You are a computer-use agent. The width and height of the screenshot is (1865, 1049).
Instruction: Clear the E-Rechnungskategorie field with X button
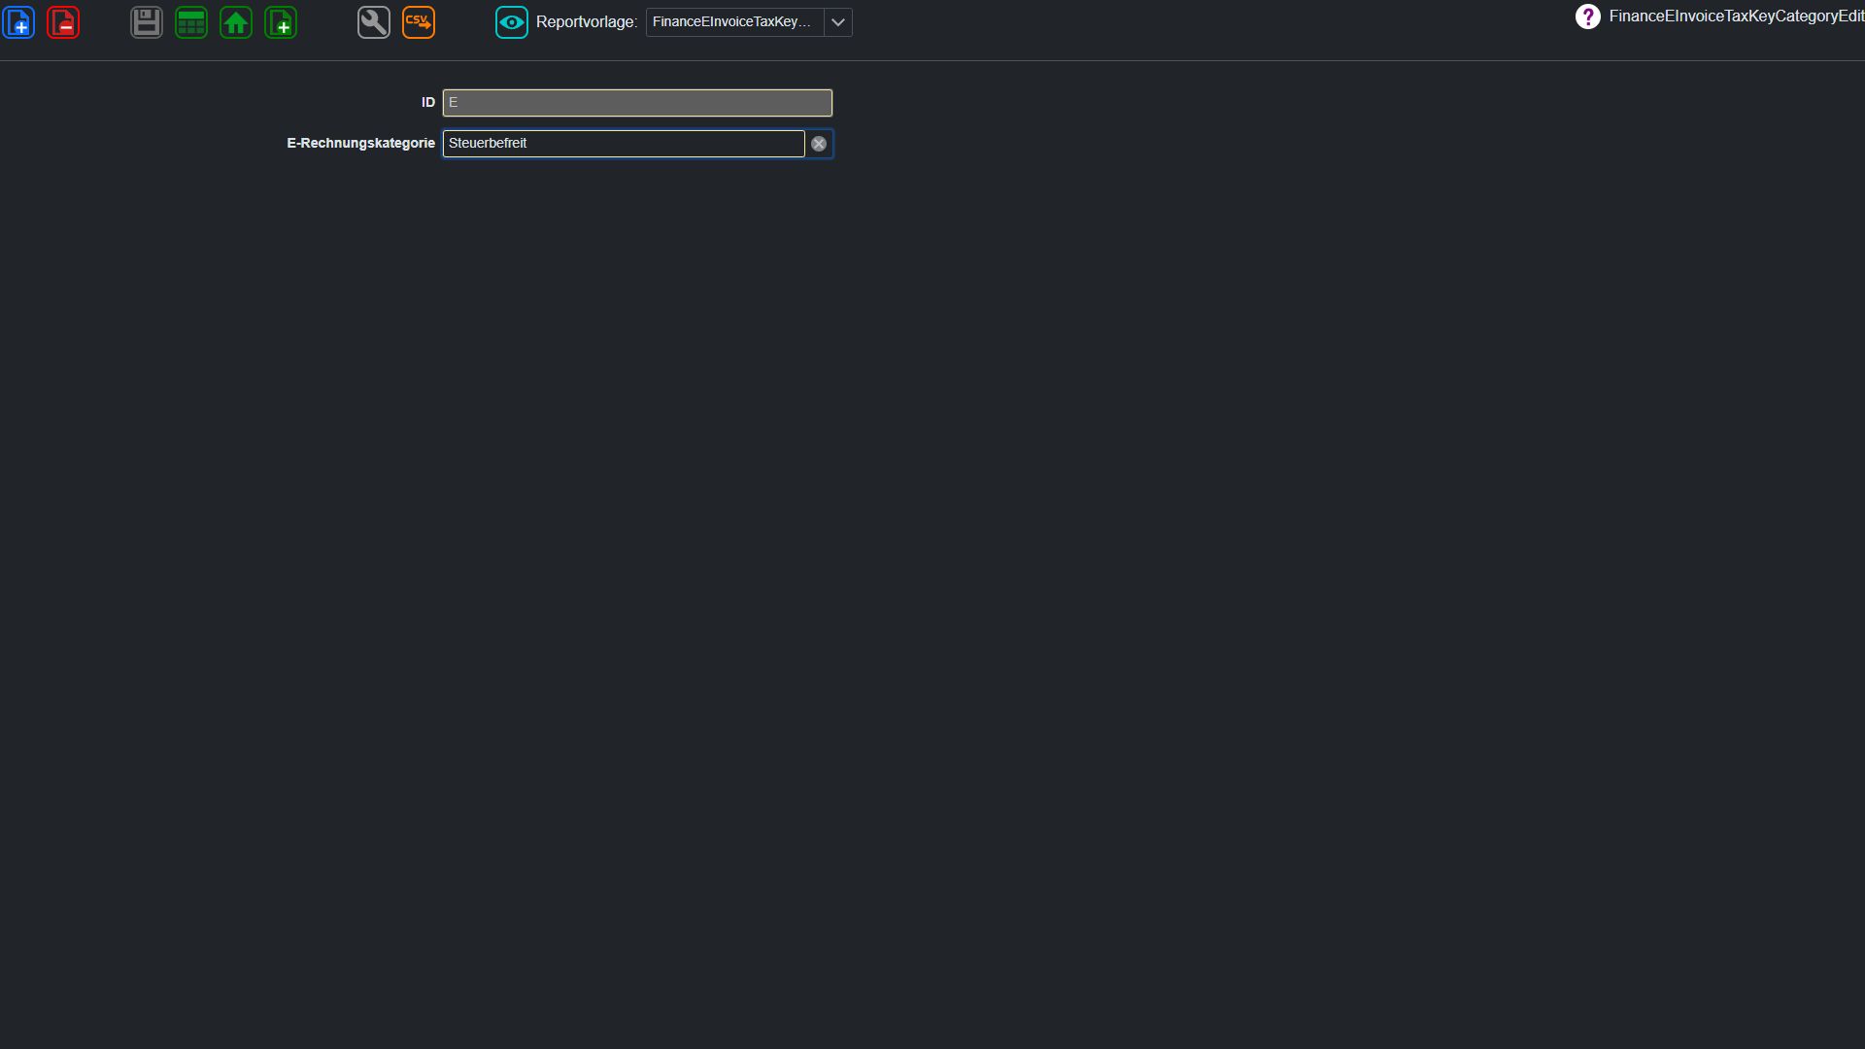point(819,144)
